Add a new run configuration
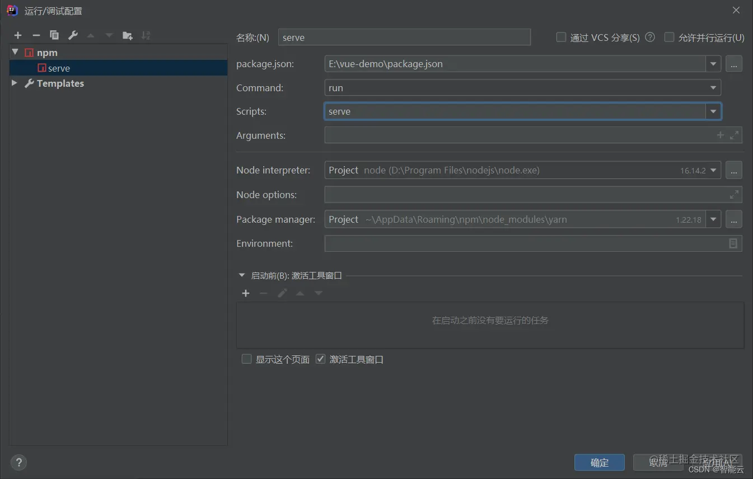This screenshot has width=753, height=479. [x=18, y=35]
